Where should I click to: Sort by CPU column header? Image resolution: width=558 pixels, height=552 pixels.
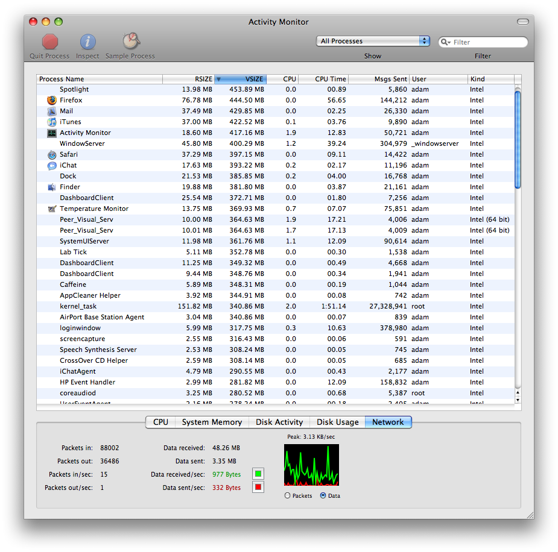282,79
